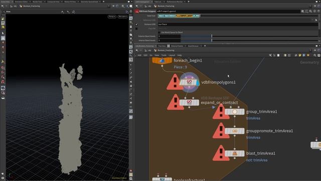The image size is (321, 181).
Task: Open the Tools menu in network editor
Action: [164, 55]
